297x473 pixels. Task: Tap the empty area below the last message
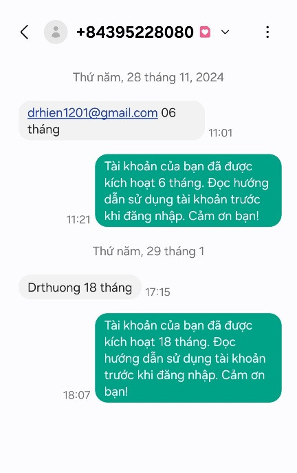tap(148, 437)
